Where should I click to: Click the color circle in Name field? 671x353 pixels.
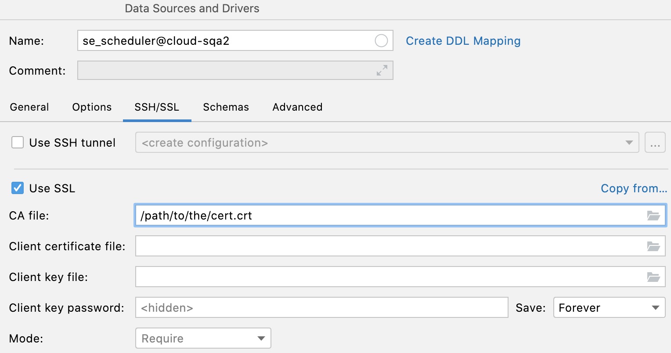(x=381, y=41)
